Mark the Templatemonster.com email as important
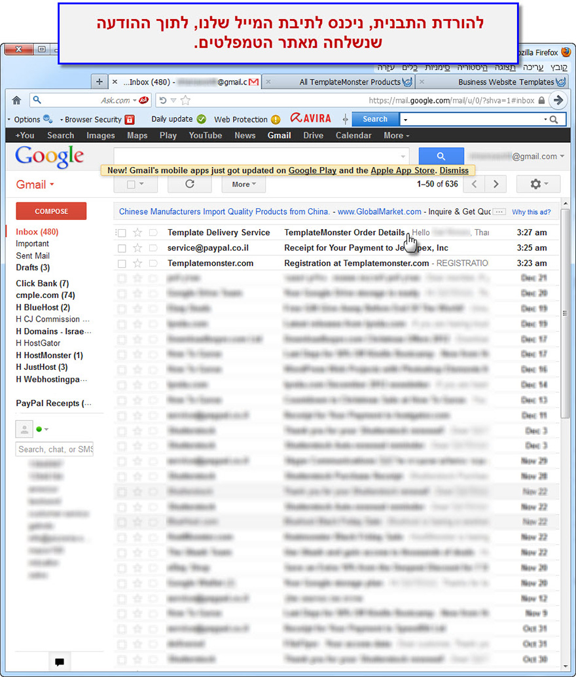576x677 pixels. click(153, 263)
